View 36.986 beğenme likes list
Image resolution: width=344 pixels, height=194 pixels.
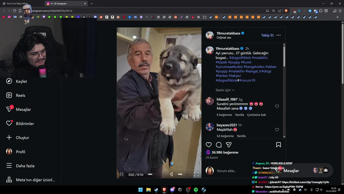coord(225,152)
